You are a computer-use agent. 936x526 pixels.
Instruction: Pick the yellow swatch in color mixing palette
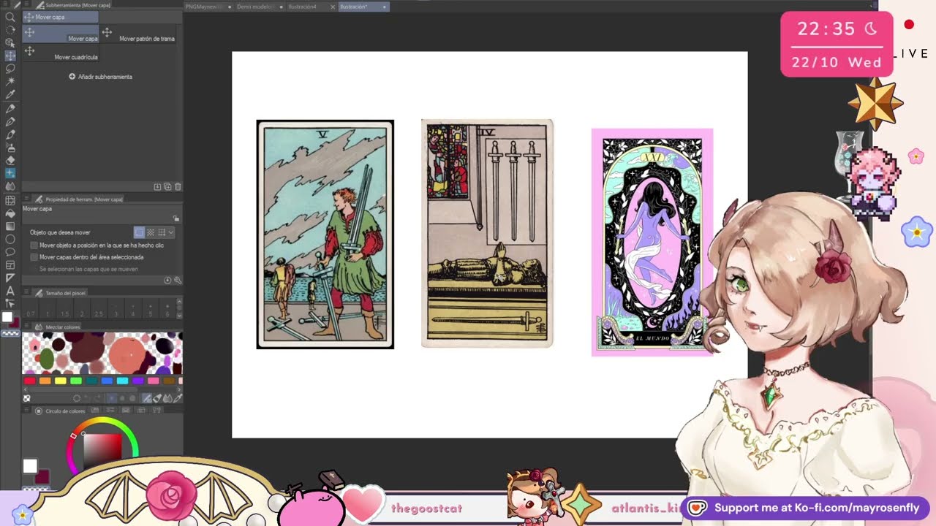pyautogui.click(x=61, y=381)
